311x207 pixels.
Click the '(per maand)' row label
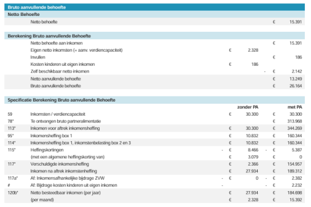(42, 200)
